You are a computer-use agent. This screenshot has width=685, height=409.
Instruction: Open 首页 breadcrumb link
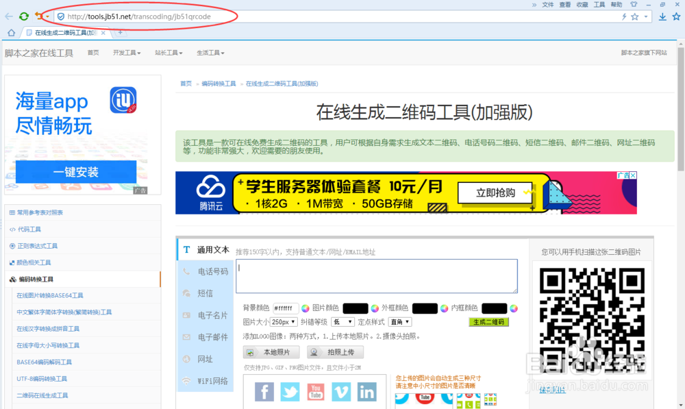coord(186,84)
